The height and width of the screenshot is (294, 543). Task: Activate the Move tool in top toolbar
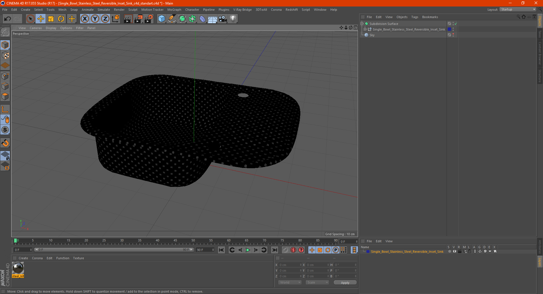pyautogui.click(x=41, y=19)
